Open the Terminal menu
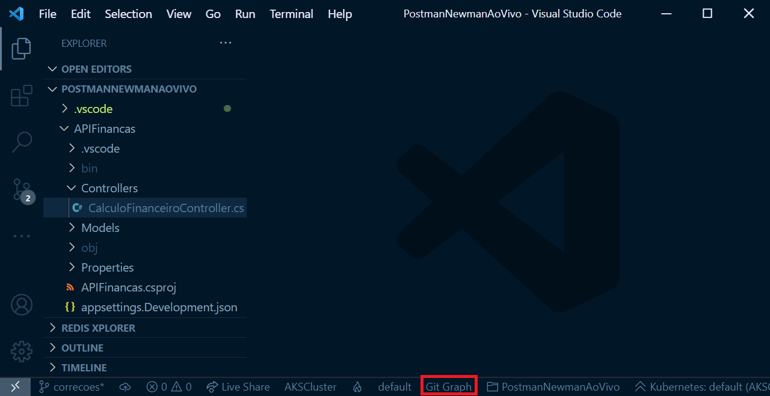 (291, 14)
